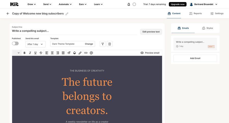
Task: Align text left
Action: coord(47,53)
